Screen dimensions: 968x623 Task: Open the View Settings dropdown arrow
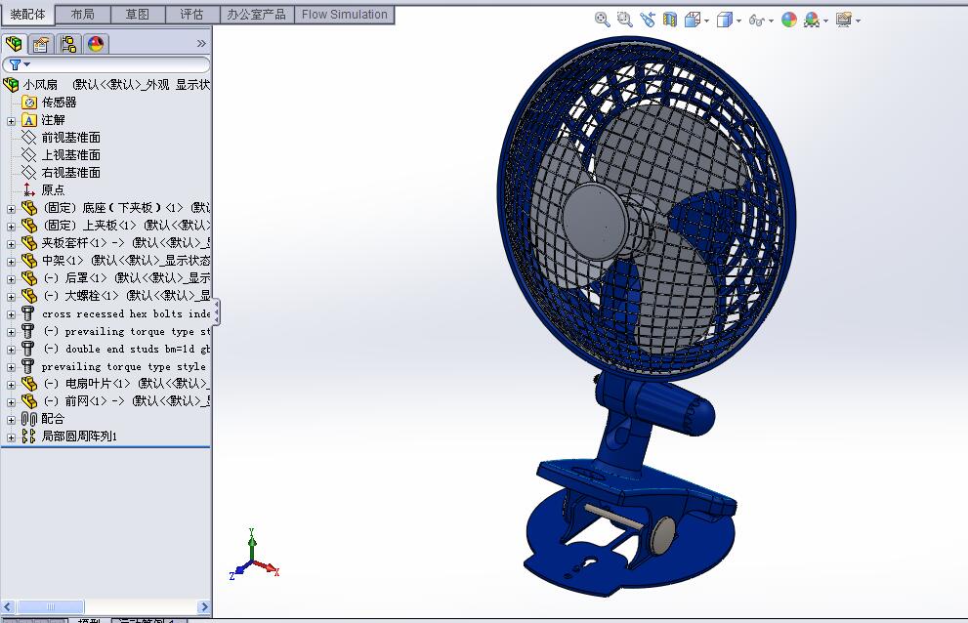(x=858, y=21)
